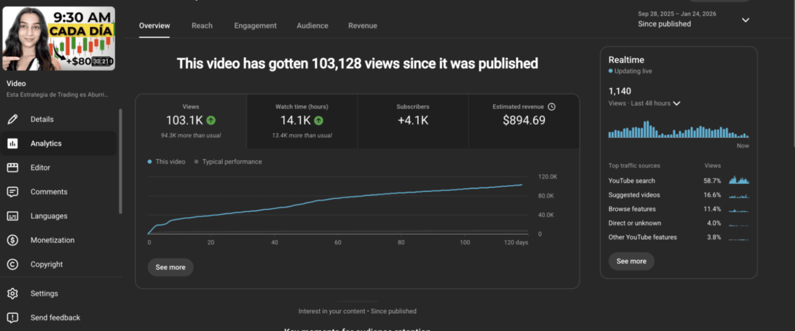
Task: Select the Watch time (hours) metric card
Action: pos(302,121)
